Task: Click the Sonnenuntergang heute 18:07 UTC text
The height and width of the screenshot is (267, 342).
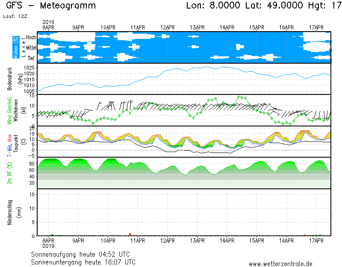Action: coord(83,261)
